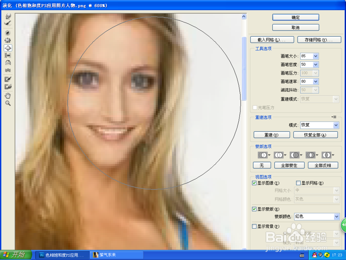Select the Mirror tool
The height and width of the screenshot is (260, 346).
[8, 63]
